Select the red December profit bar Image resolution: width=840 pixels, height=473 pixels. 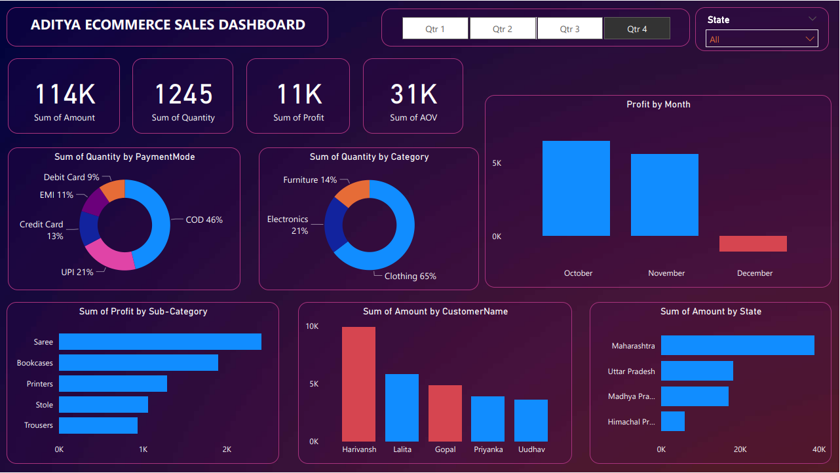752,243
